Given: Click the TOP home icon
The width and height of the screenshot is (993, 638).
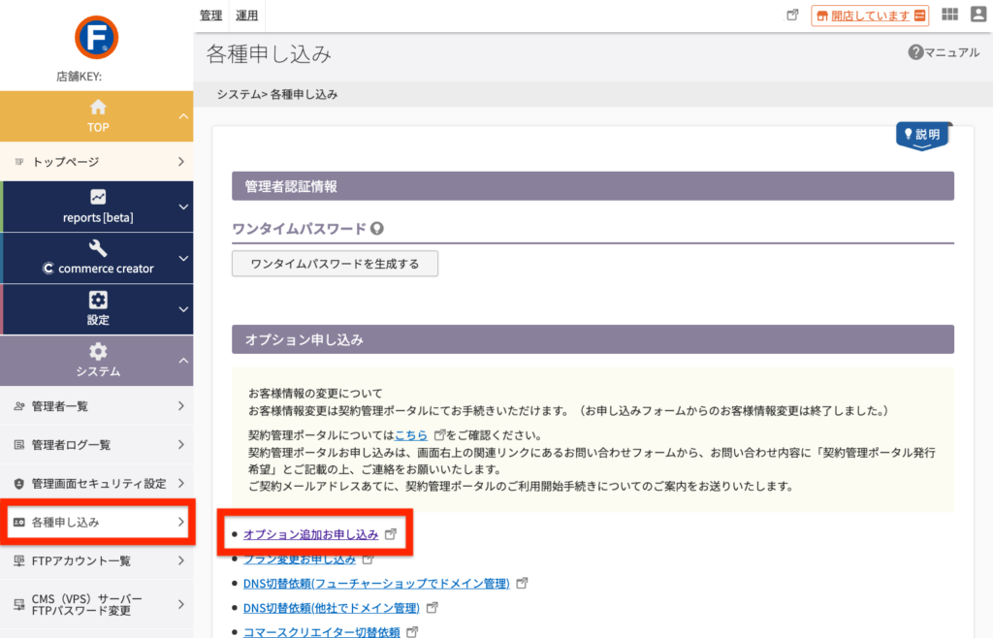Looking at the screenshot, I should click(97, 108).
